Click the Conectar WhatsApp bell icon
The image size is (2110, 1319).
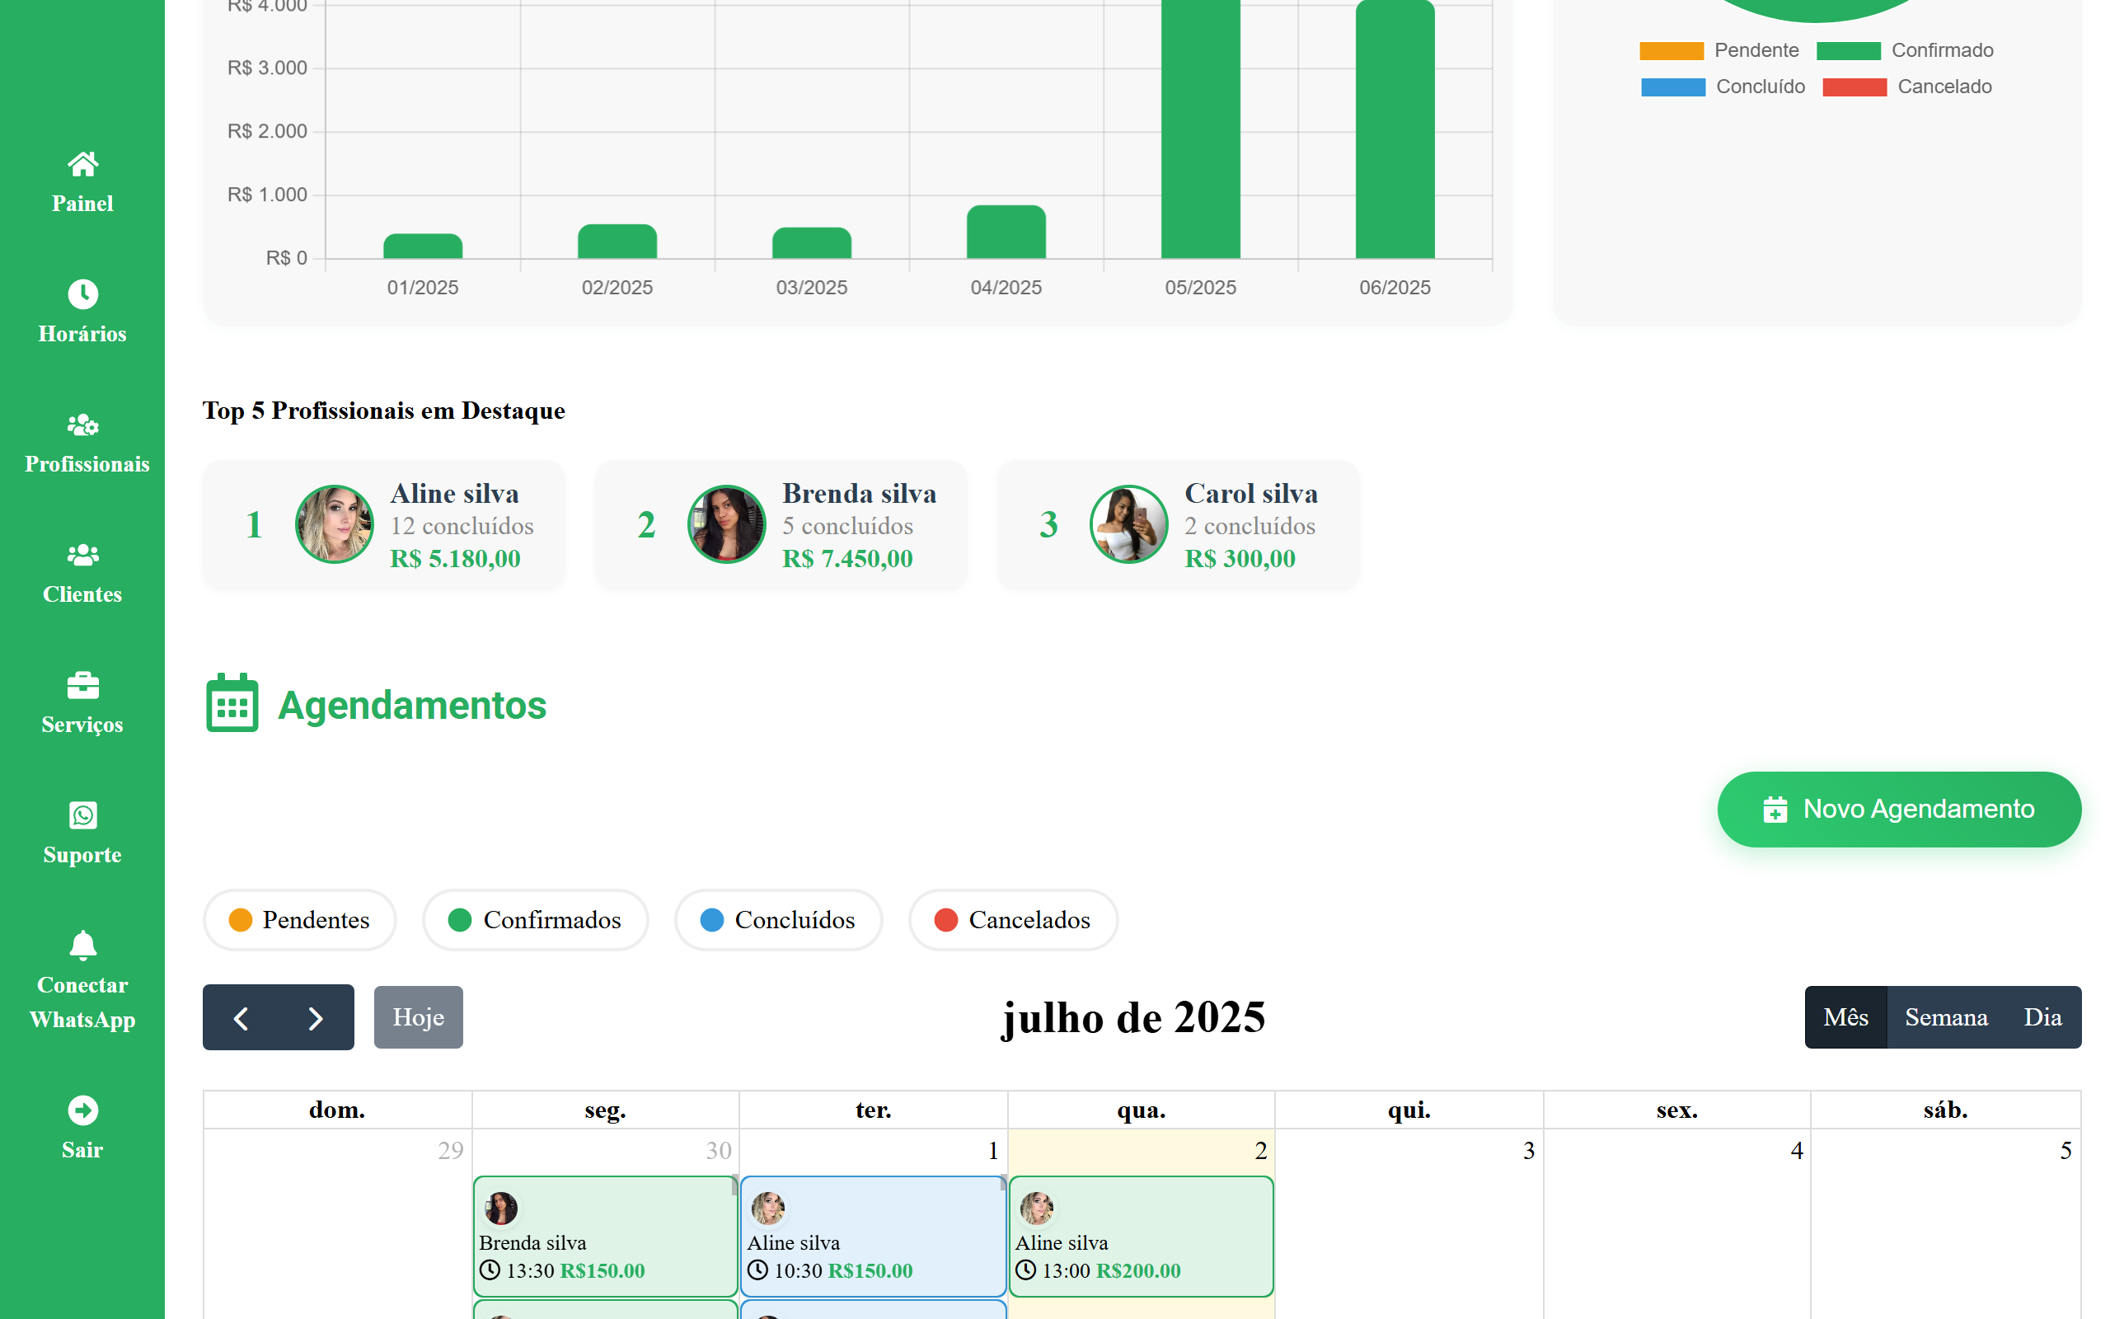click(x=82, y=946)
